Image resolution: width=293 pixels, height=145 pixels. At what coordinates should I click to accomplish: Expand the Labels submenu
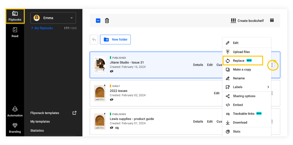pos(247,87)
